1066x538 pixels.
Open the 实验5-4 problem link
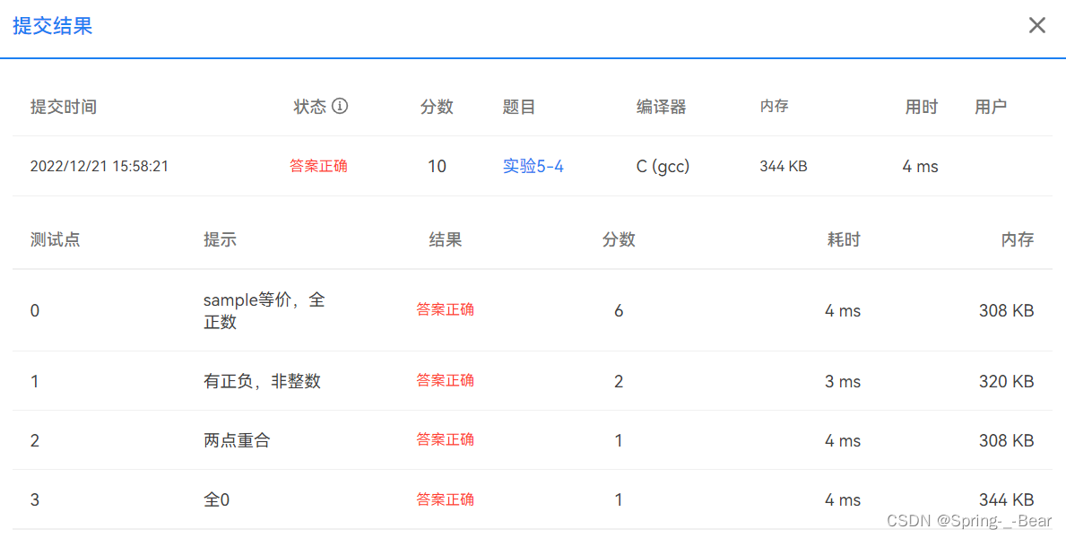point(533,166)
